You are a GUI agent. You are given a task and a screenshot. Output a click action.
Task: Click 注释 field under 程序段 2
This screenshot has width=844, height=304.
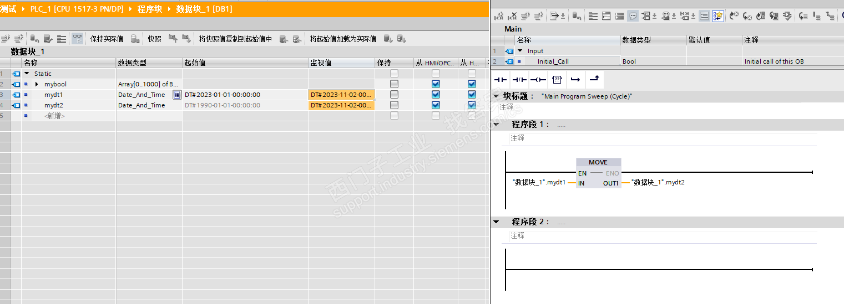click(x=663, y=235)
